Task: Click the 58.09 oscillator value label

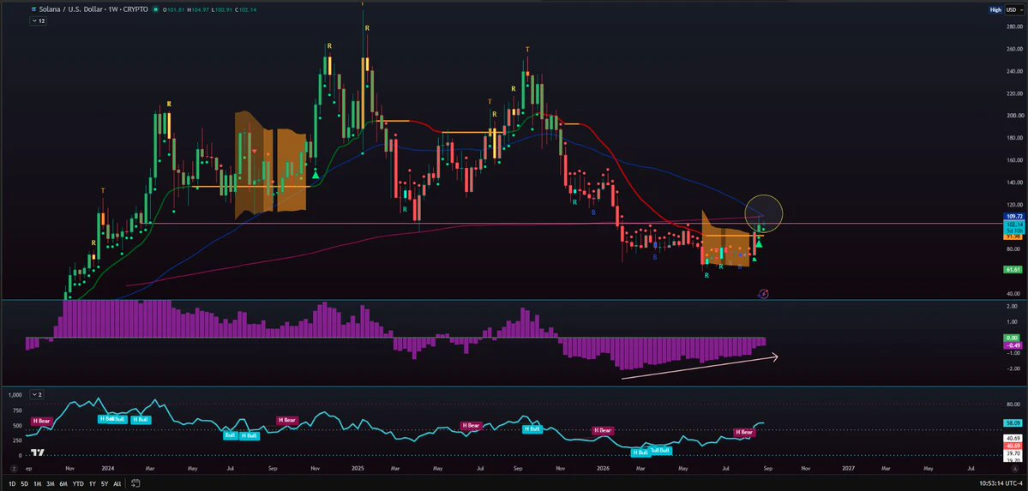Action: 1013,423
